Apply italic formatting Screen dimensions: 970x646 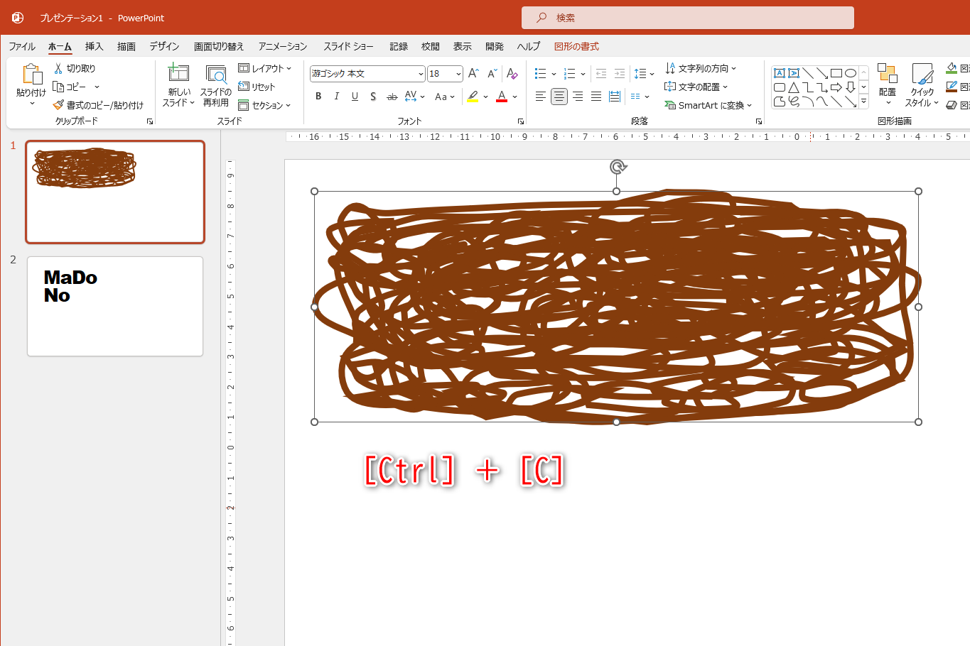click(x=335, y=97)
